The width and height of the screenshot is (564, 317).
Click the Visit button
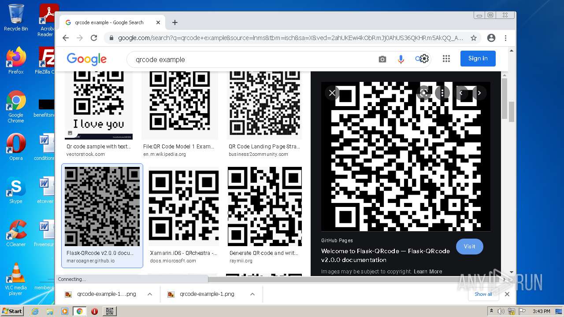point(470,247)
